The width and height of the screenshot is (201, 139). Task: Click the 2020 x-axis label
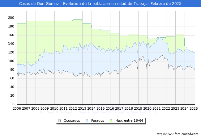[x=147, y=108]
